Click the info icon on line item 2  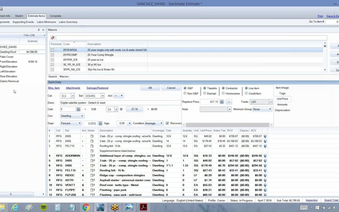(x=265, y=141)
